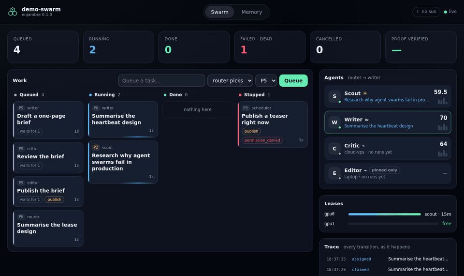Click waits for 1 badge on Draft a one-page brief
464x276 pixels.
coord(30,131)
